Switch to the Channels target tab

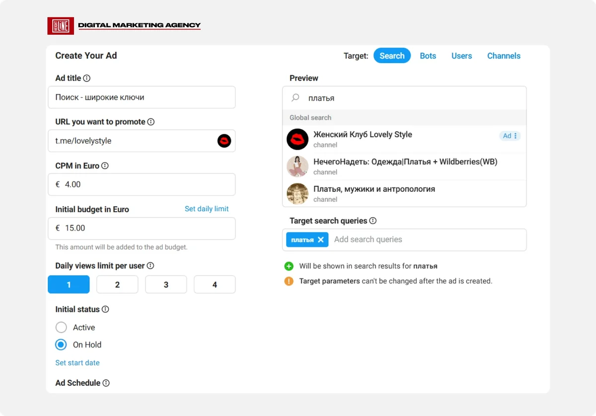(504, 56)
